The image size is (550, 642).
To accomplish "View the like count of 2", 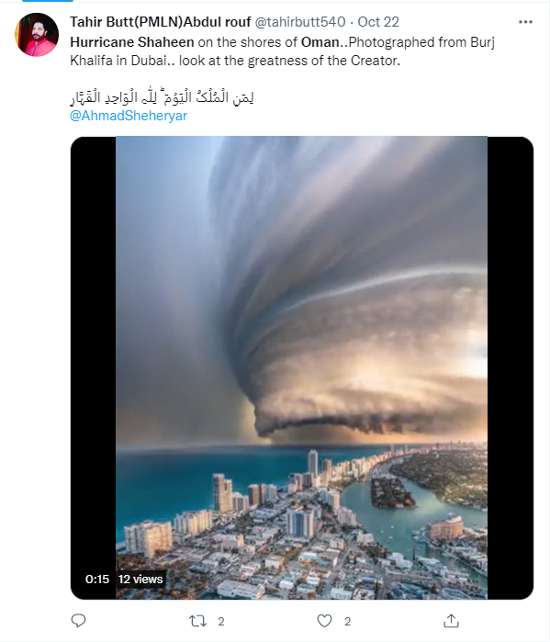I will (x=347, y=622).
